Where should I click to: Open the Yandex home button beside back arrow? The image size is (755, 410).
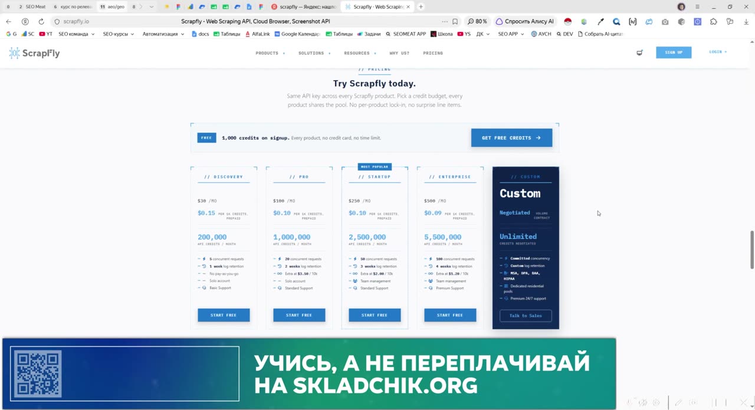point(25,21)
